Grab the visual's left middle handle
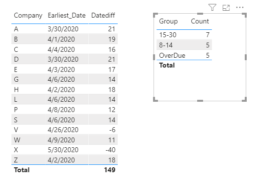 click(154, 57)
